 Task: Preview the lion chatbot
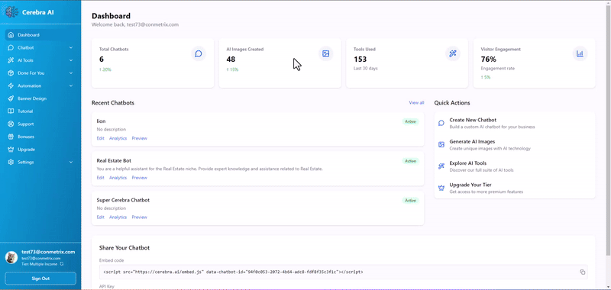coord(139,138)
